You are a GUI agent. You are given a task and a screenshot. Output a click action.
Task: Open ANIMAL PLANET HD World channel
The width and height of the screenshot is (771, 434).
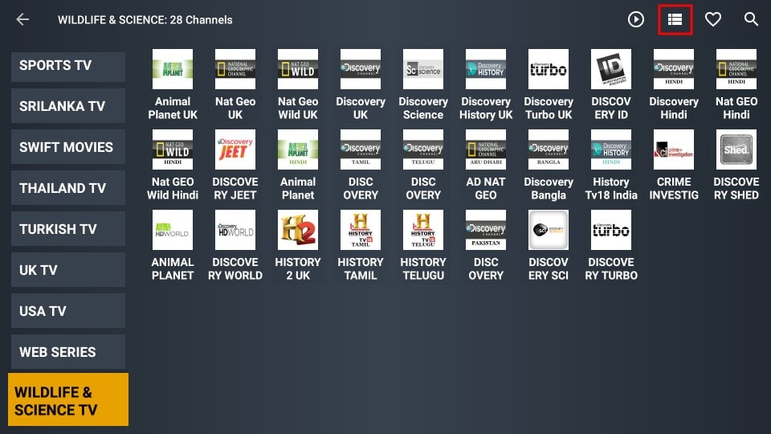173,246
